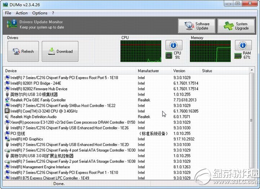Click the Done. status bar text

pos(59,183)
